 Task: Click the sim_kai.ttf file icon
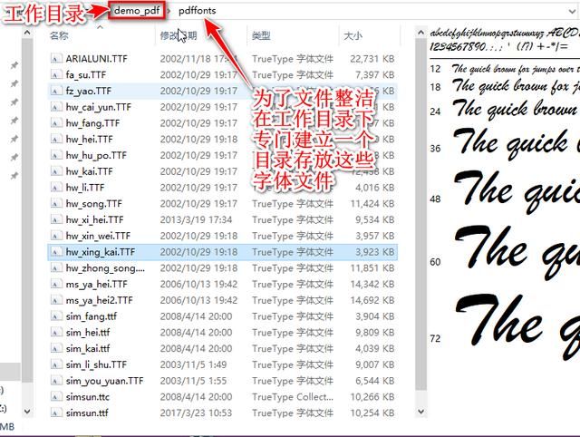pos(56,348)
